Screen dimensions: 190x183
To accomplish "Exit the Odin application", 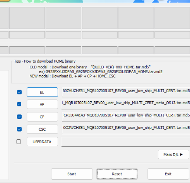I will point(168,174).
